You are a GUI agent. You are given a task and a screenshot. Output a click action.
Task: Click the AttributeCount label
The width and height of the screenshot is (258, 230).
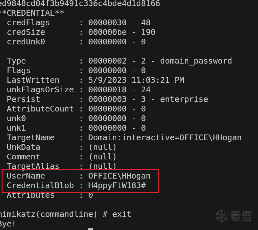tap(40, 109)
